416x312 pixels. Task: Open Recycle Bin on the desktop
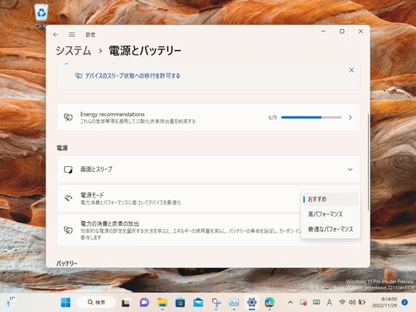tap(41, 15)
